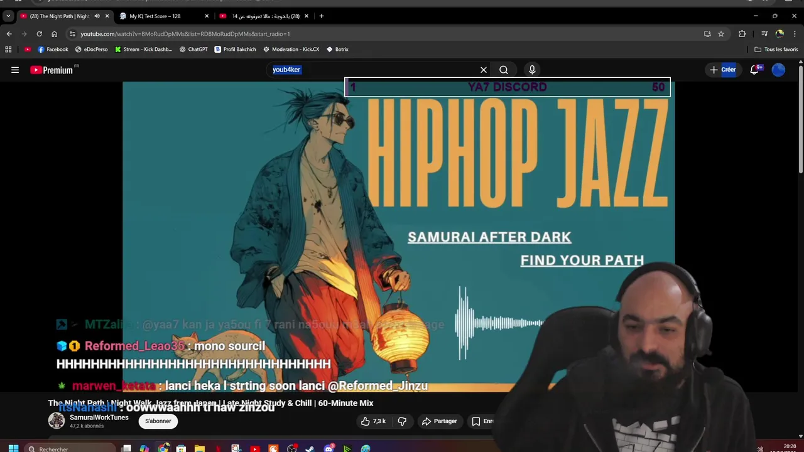This screenshot has width=804, height=452.
Task: Open the SamuraiWorkTunes channel avatar
Action: coord(57,421)
